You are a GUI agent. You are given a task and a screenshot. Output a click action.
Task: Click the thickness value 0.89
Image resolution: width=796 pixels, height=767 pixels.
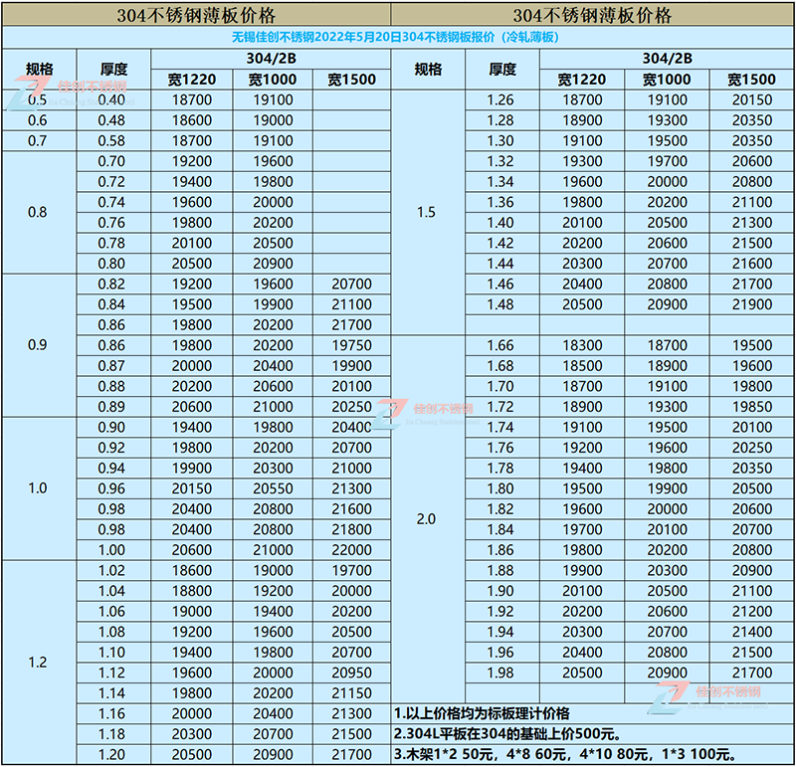tap(111, 407)
